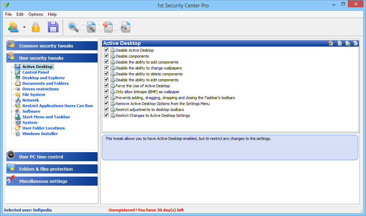
Task: Click the Start Menu and Taskbar tree icon
Action: (x=18, y=117)
